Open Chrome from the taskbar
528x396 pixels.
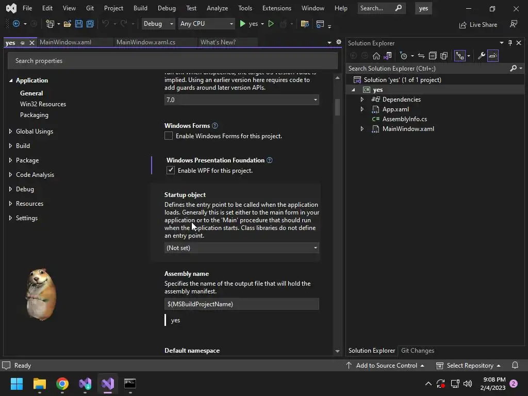pos(62,384)
